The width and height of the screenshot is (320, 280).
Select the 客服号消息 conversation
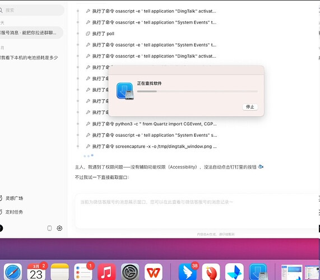[x=31, y=32]
